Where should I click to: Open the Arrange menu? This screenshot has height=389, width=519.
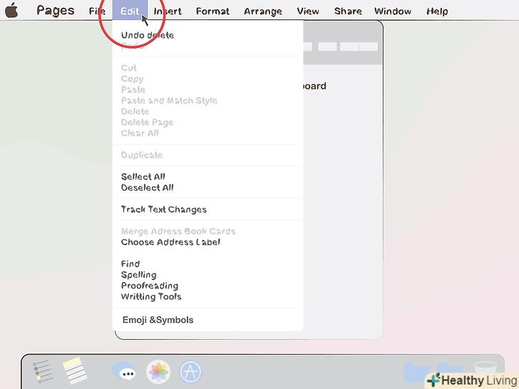click(x=263, y=11)
